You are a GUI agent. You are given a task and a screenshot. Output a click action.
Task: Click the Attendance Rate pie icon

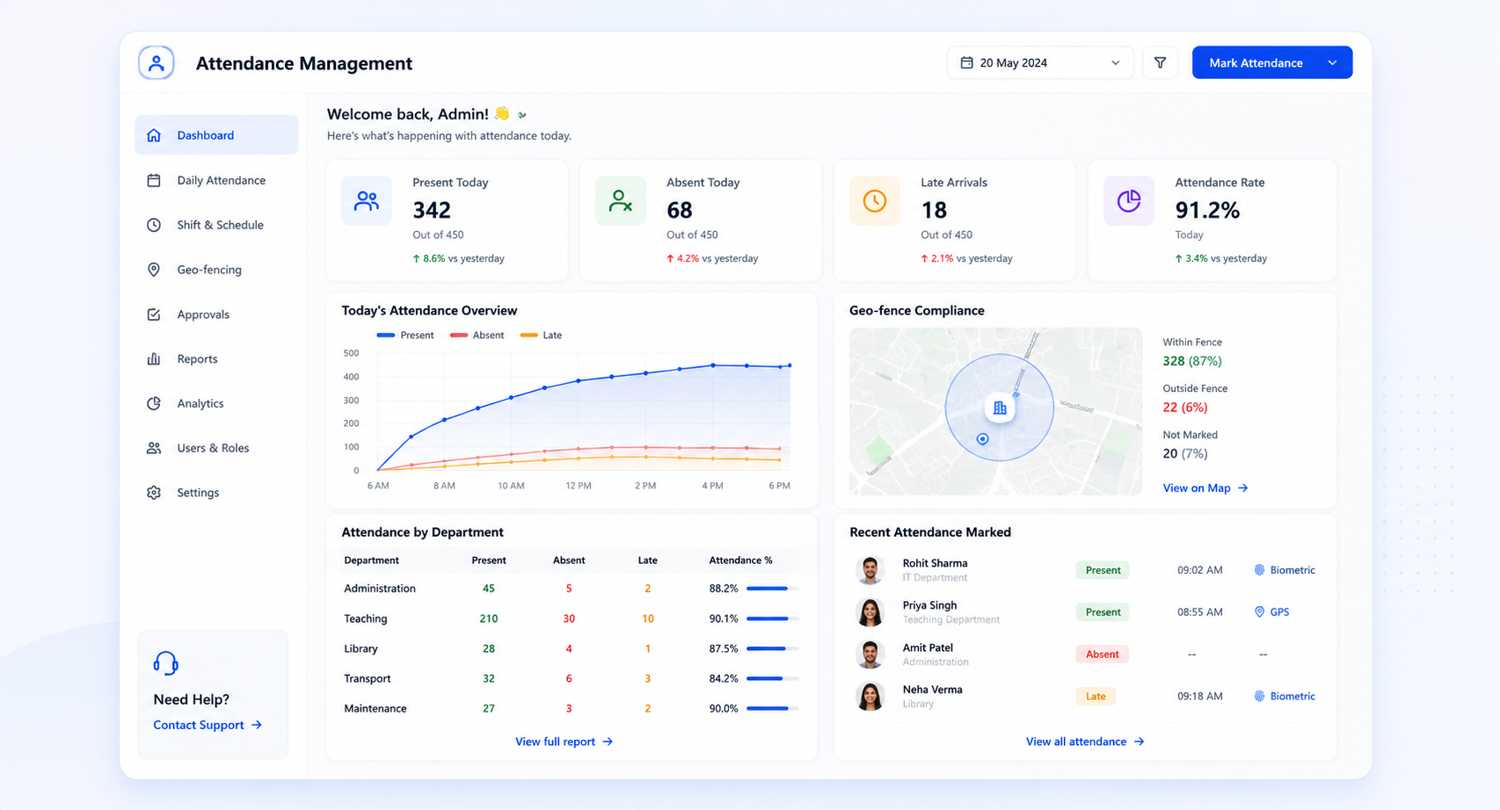pos(1129,201)
